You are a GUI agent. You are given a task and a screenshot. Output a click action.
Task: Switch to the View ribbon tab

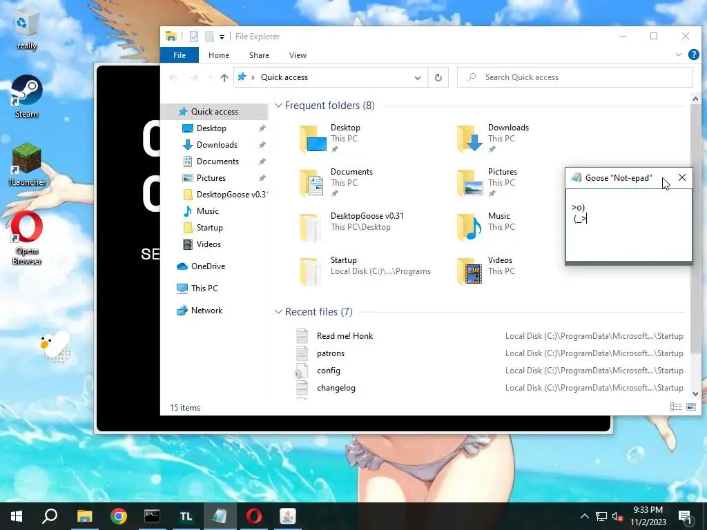[x=298, y=55]
